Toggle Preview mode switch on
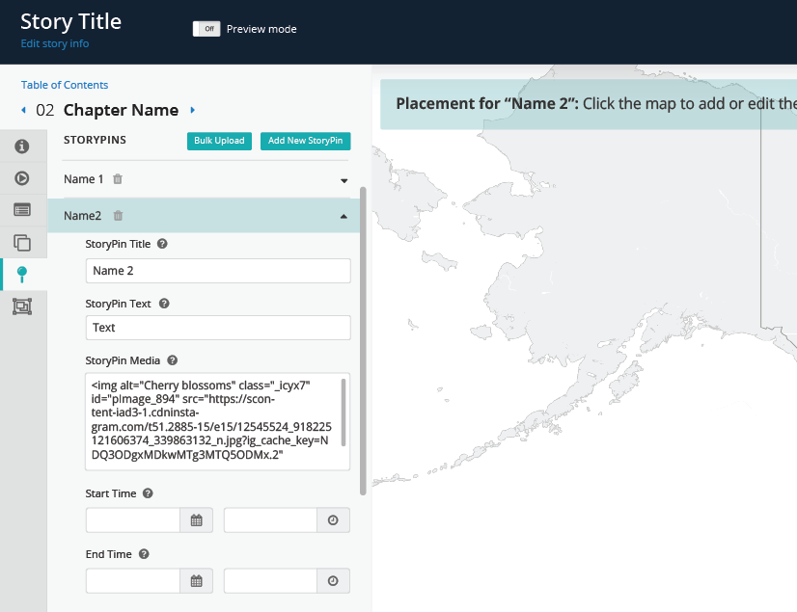This screenshot has width=797, height=612. pyautogui.click(x=206, y=29)
